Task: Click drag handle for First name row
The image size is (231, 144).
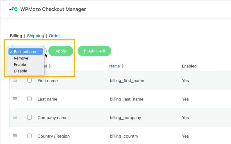Action: point(15,80)
